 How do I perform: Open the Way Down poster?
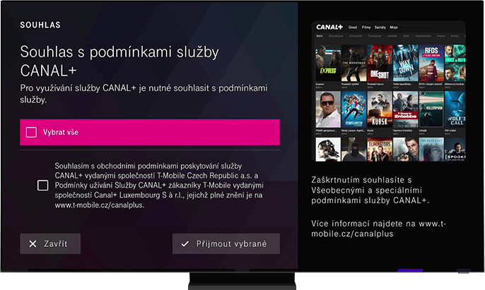[x=405, y=63]
